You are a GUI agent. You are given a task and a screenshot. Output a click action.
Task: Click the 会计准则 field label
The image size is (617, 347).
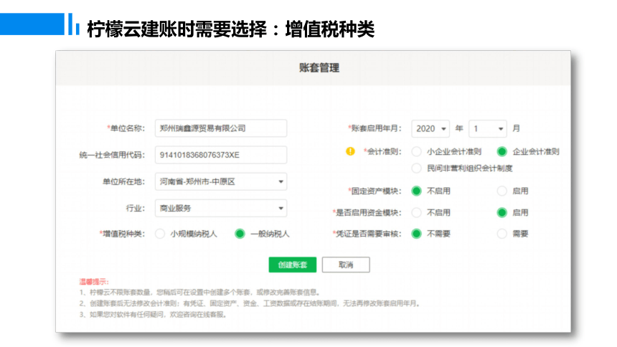point(382,151)
